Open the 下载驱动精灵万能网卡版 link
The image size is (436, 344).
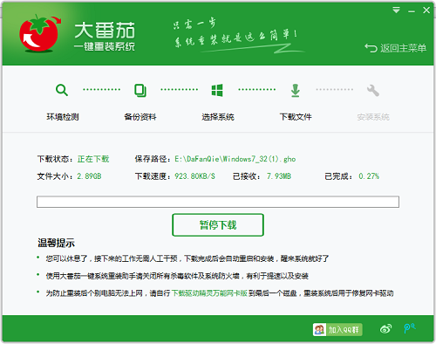pyautogui.click(x=209, y=293)
